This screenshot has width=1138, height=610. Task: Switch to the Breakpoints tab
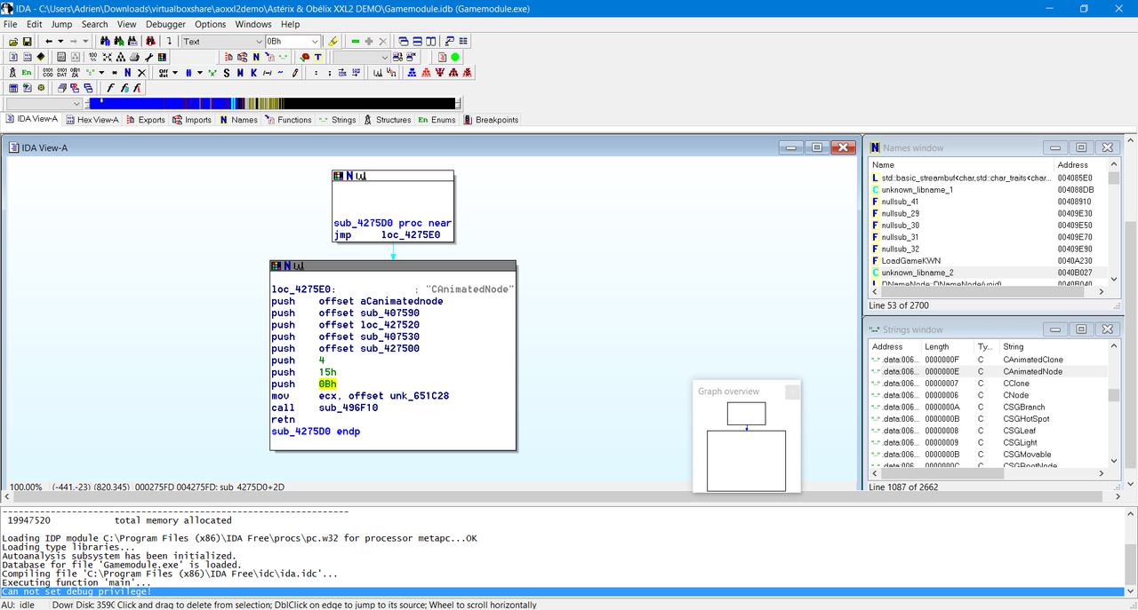tap(491, 120)
